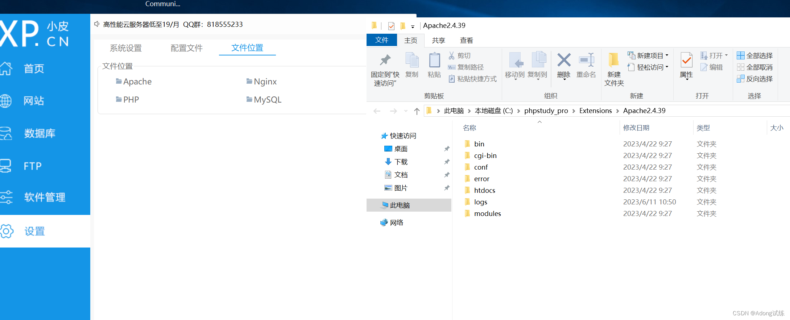Select 桌面 in navigation pane

tap(401, 149)
